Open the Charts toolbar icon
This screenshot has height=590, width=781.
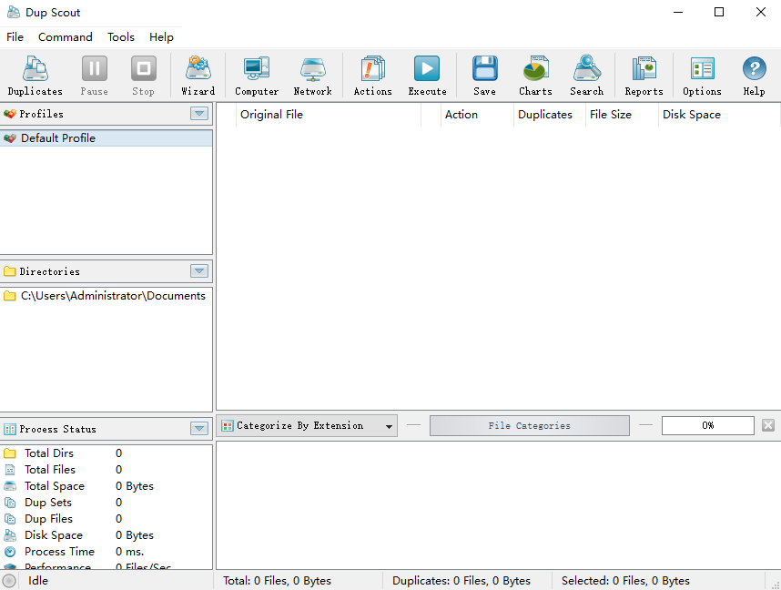[535, 76]
